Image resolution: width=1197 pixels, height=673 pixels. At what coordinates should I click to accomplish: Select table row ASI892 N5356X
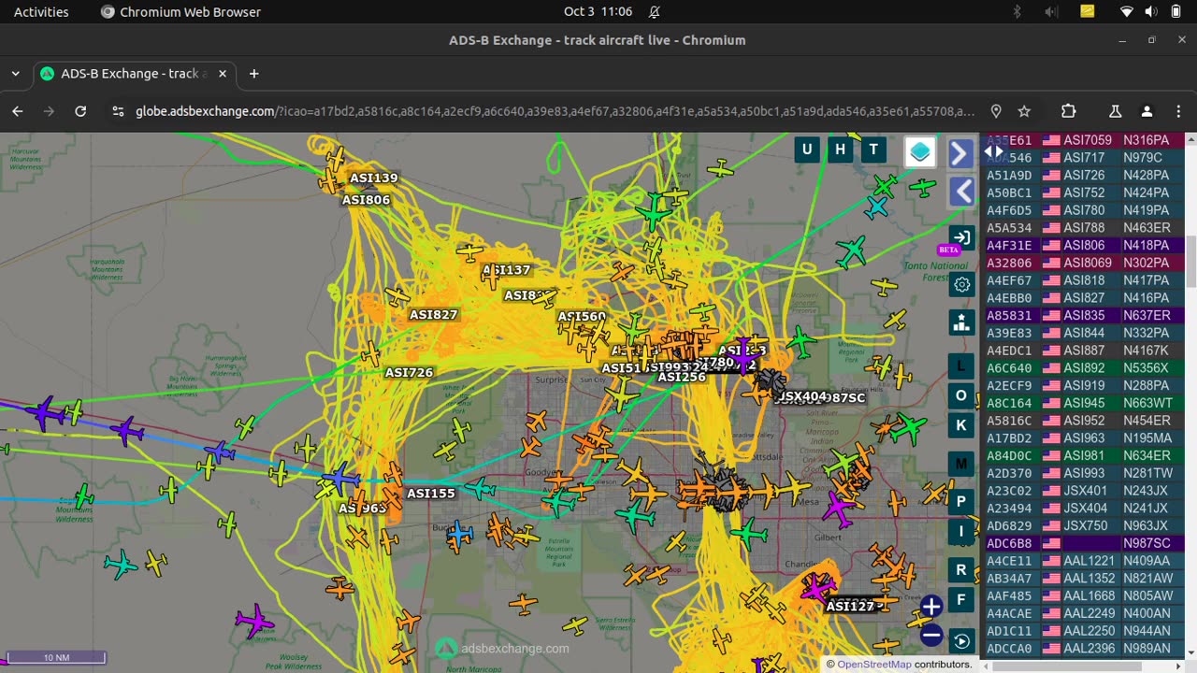click(1085, 368)
